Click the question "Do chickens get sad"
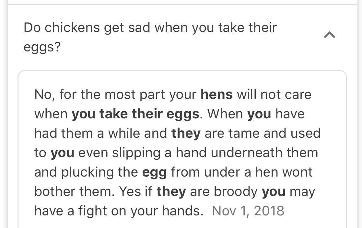 point(150,28)
